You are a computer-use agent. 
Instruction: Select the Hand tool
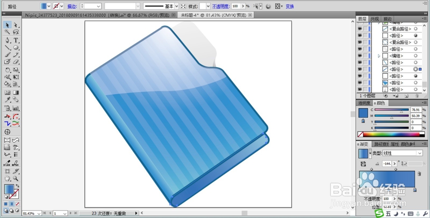point(7,179)
